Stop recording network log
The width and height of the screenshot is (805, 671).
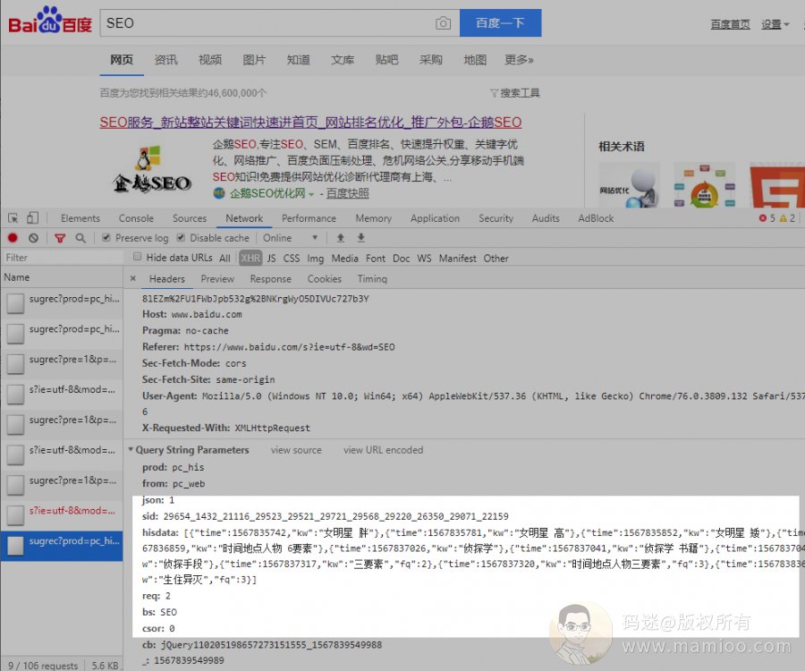(x=13, y=238)
